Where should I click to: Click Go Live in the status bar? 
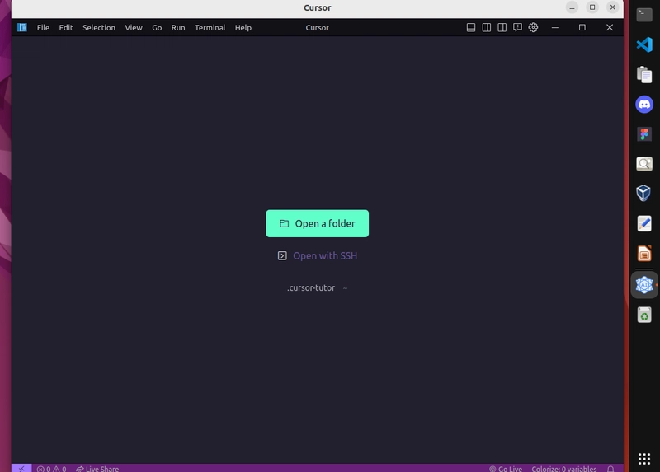pos(506,469)
